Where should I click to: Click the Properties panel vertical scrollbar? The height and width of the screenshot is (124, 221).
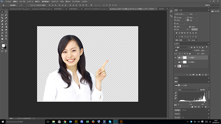[x=209, y=95]
